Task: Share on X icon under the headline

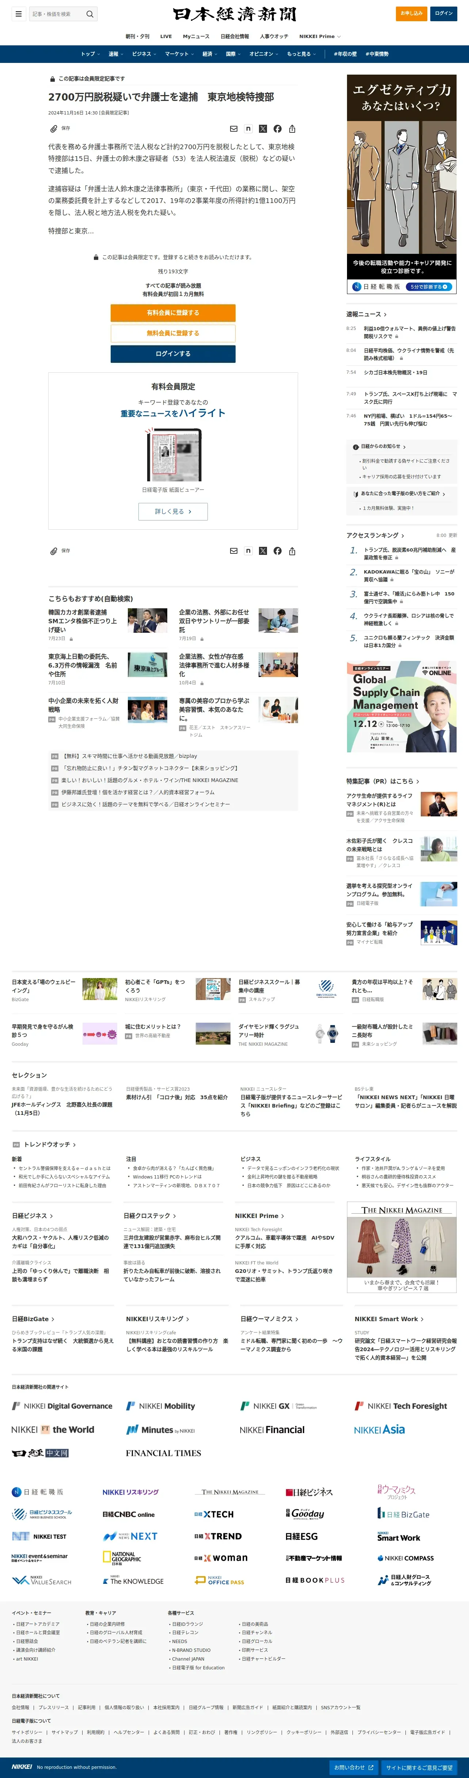Action: coord(263,129)
